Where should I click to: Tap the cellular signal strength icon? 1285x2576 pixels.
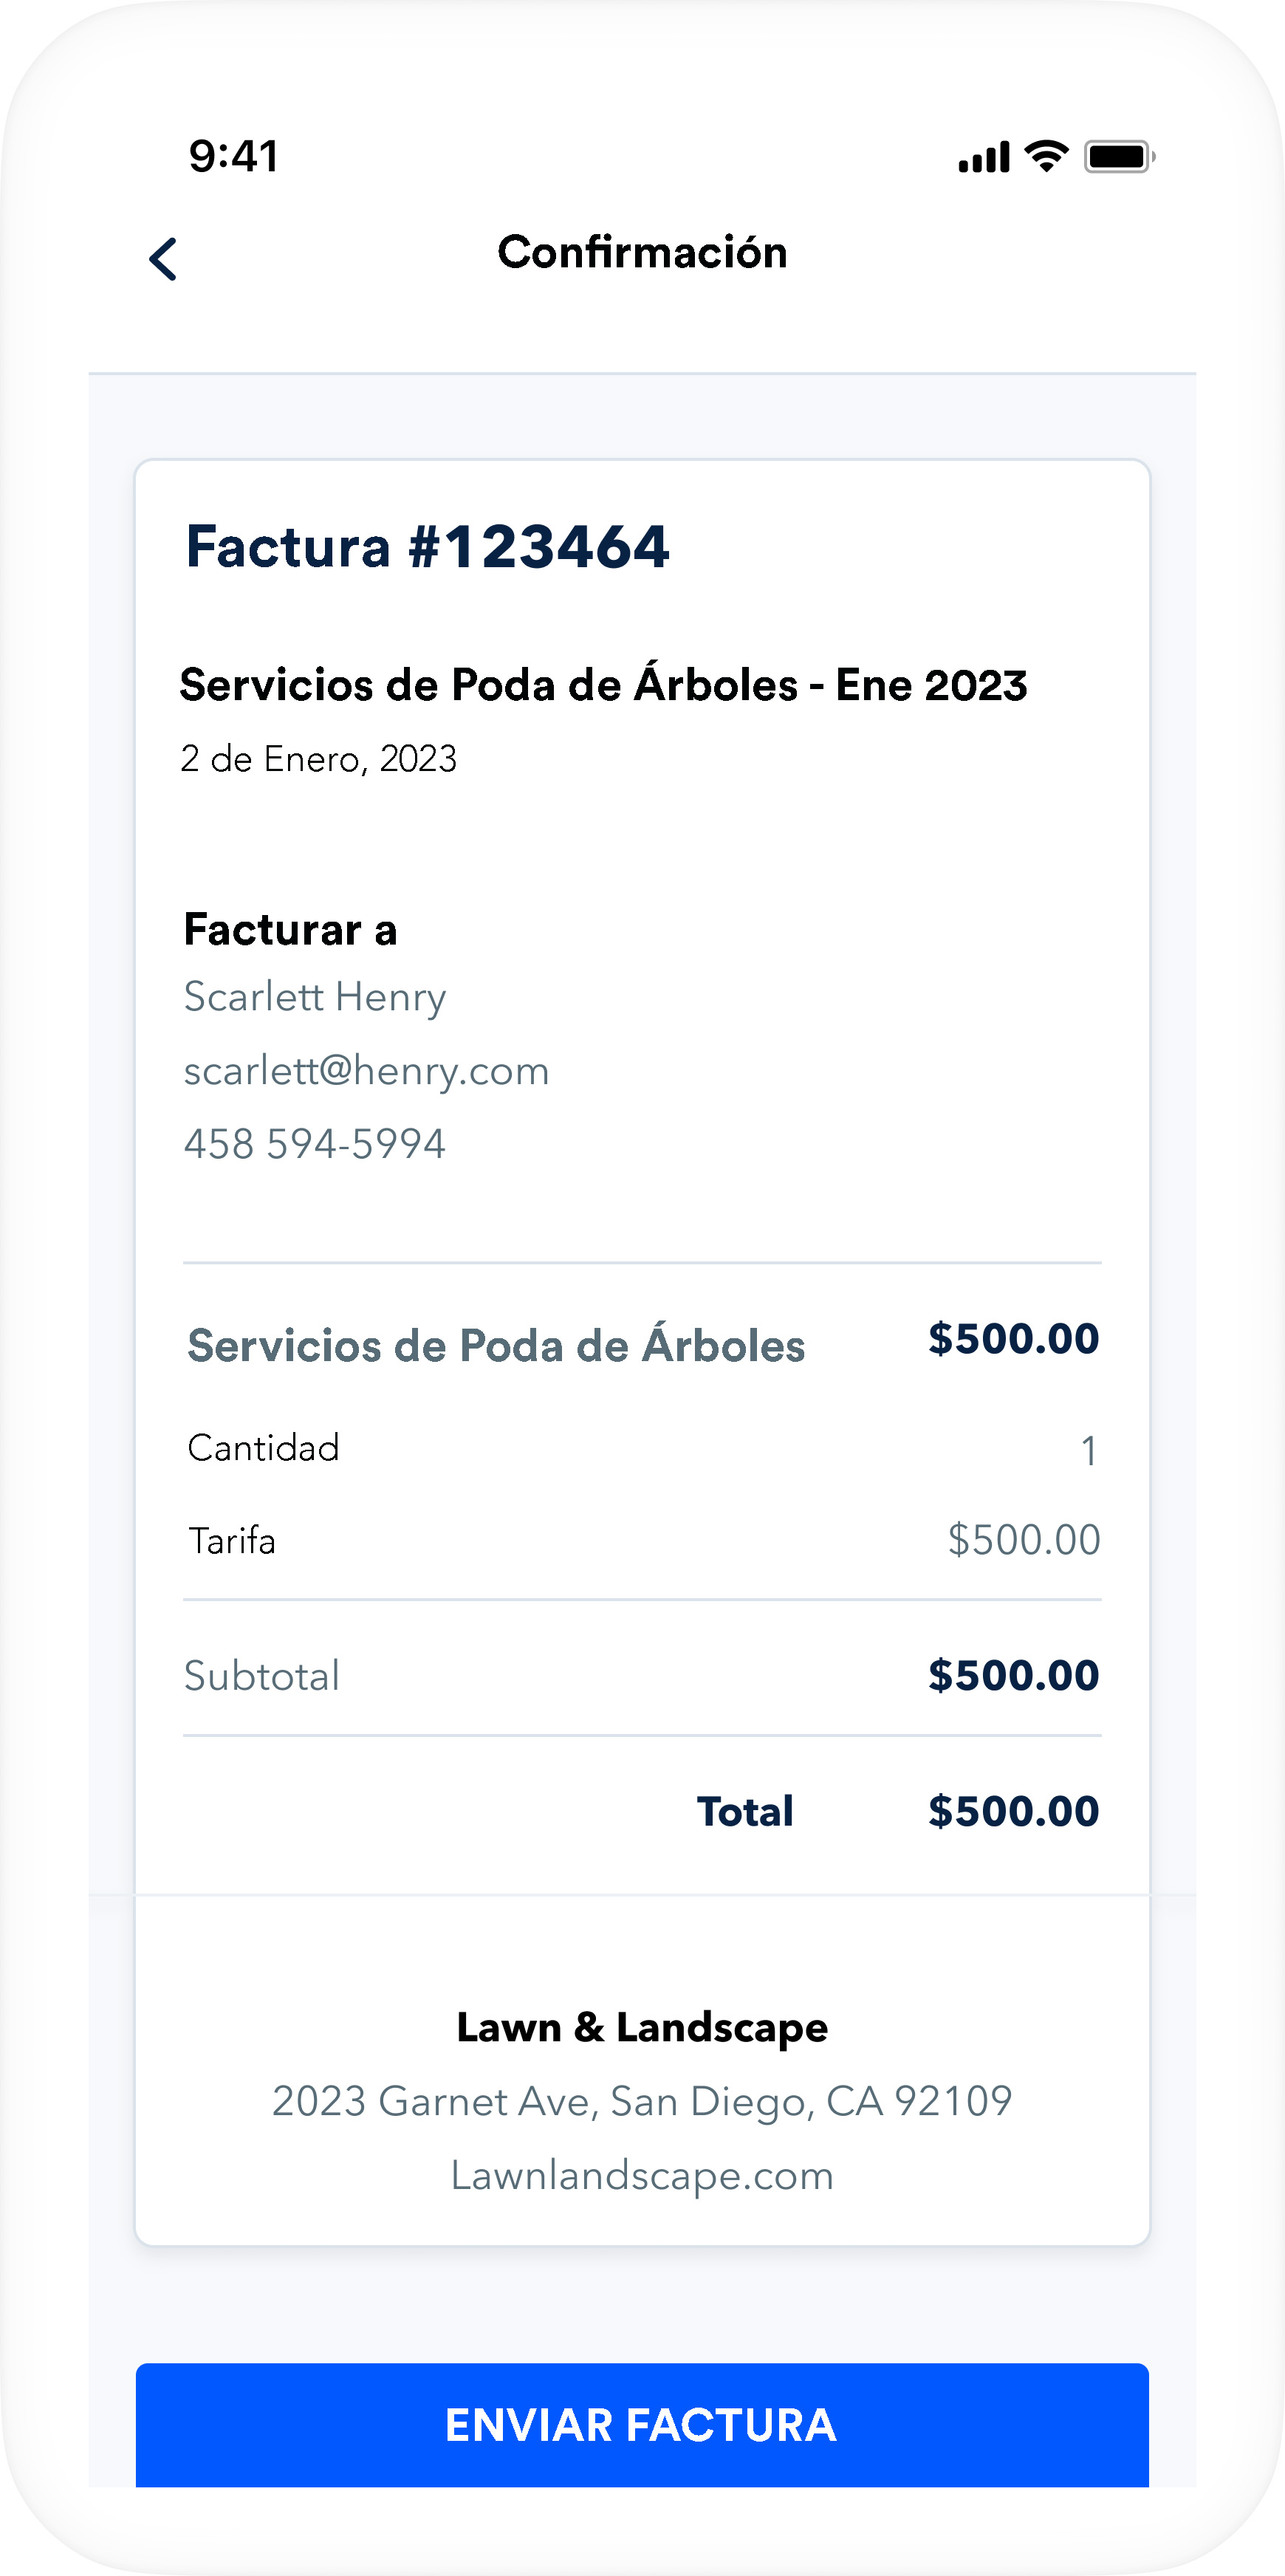point(983,157)
